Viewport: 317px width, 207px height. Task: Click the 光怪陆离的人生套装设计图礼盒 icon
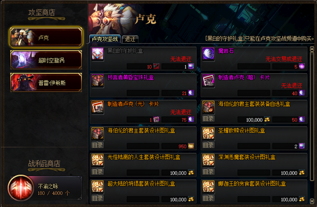point(98,160)
